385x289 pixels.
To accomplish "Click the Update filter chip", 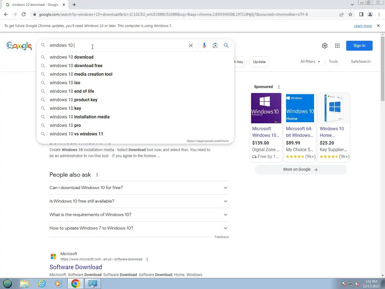I will [259, 62].
